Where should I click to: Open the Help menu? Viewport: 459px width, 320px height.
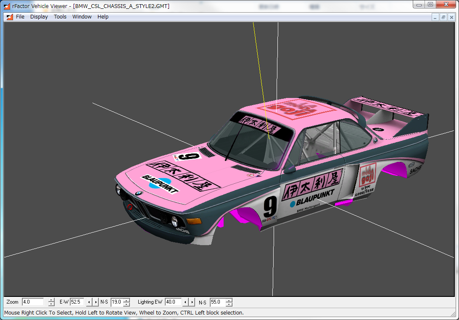coord(103,17)
